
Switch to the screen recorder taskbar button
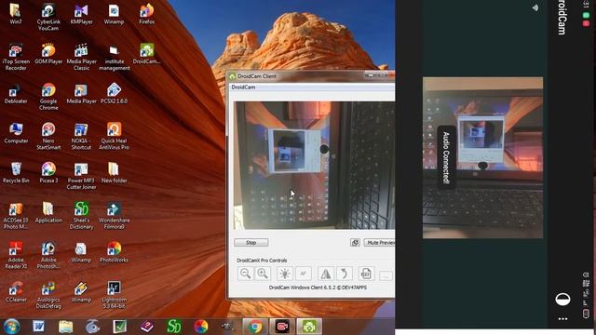tap(282, 327)
